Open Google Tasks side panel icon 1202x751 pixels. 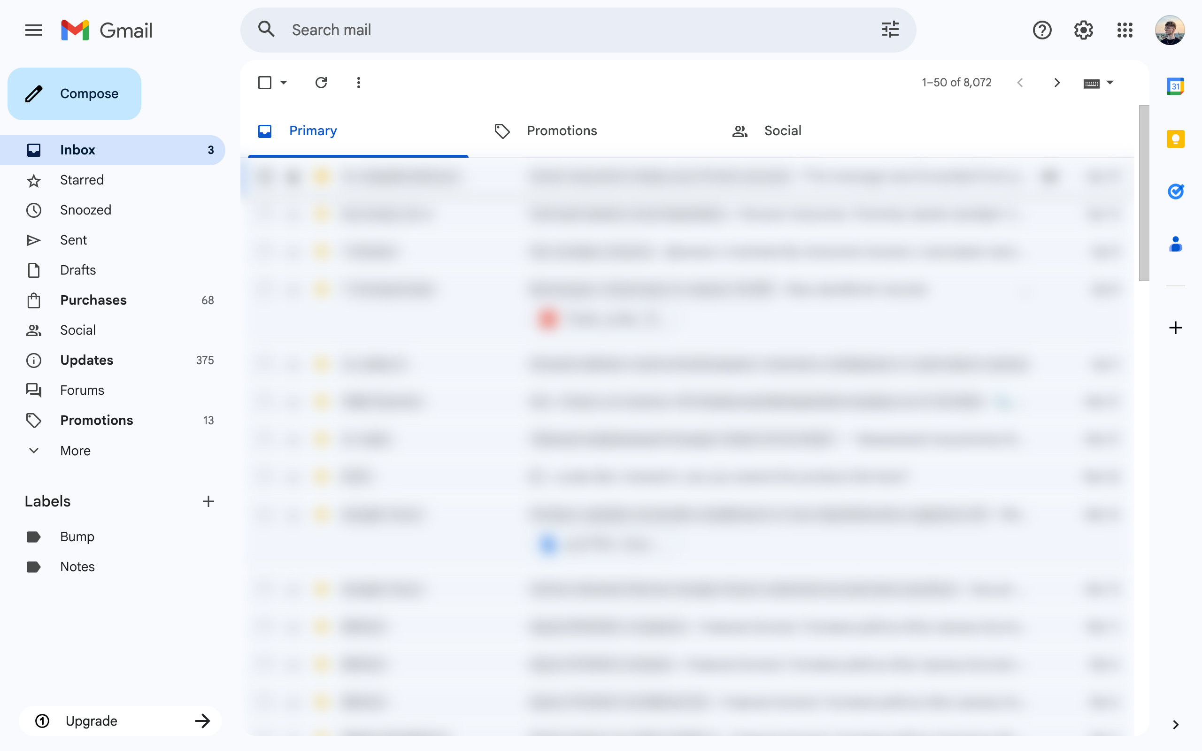point(1175,191)
